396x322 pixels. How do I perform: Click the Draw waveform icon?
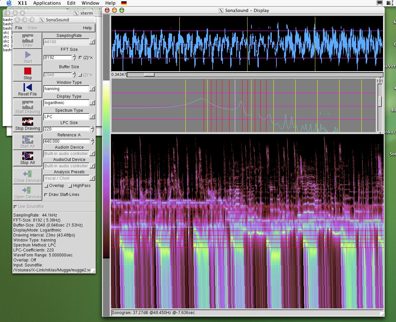[x=28, y=38]
